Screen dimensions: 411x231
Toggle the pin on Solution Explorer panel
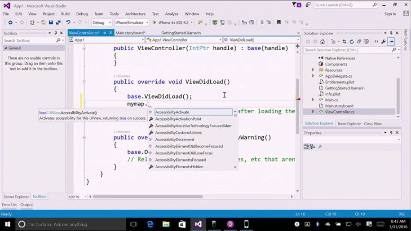(x=391, y=33)
